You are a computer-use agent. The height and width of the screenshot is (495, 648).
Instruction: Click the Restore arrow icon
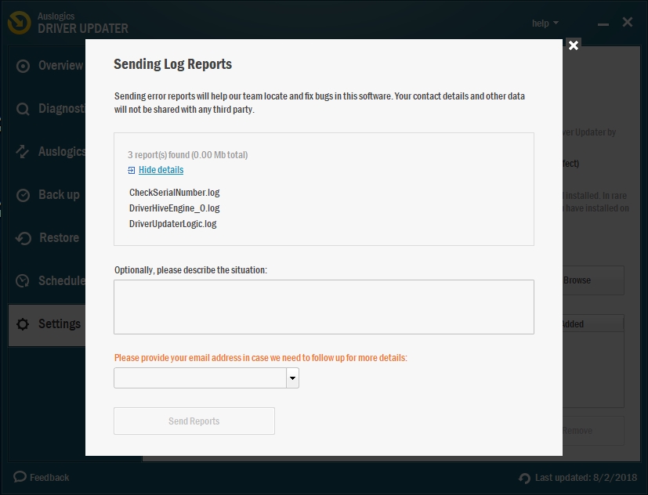click(24, 238)
